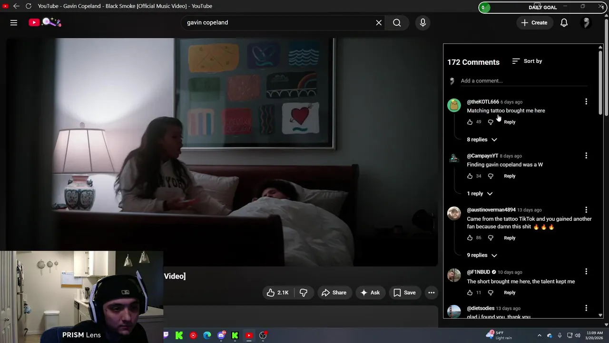Dislike theKOTL666's comment

[491, 122]
